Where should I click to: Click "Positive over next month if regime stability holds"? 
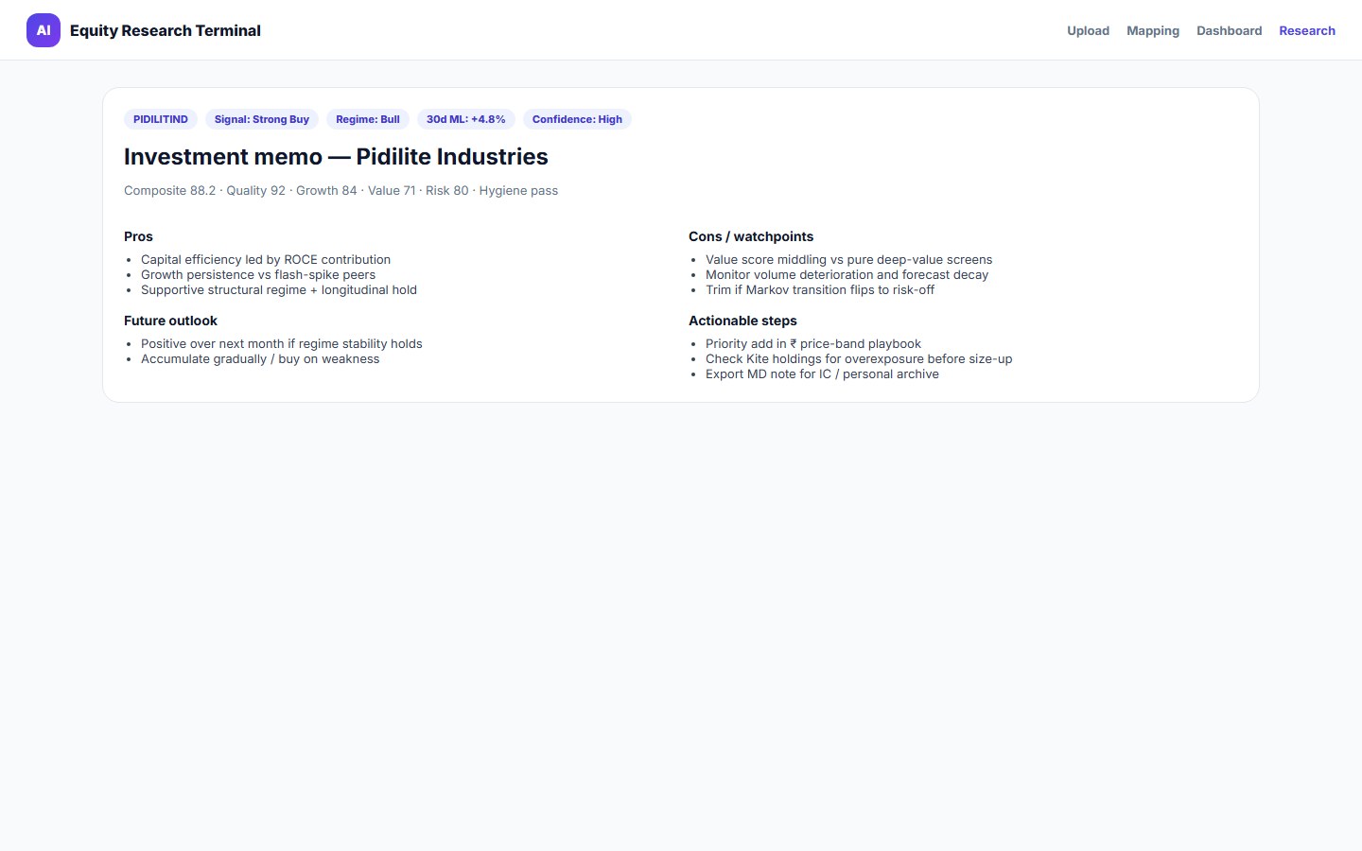[282, 343]
